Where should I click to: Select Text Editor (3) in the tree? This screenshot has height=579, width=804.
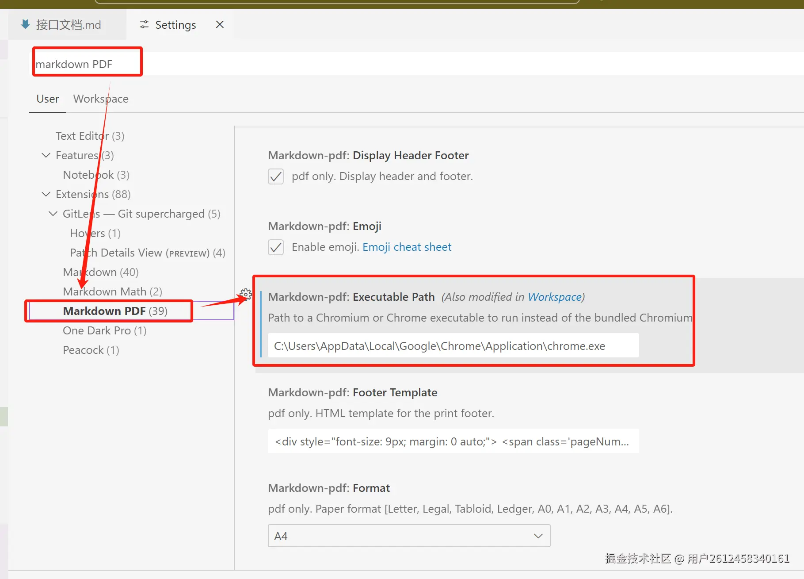(x=90, y=136)
